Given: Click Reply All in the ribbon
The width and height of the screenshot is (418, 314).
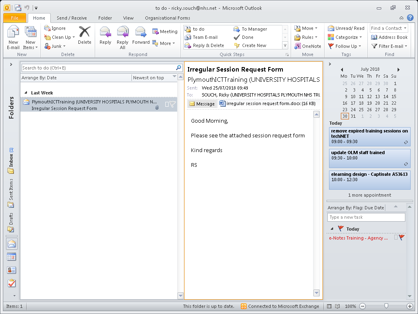Looking at the screenshot, I should tap(122, 37).
